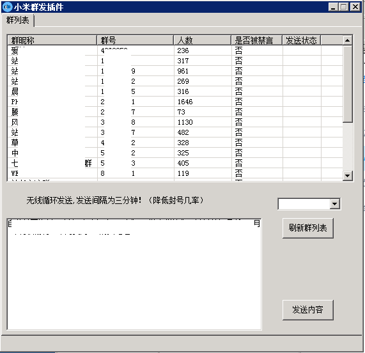This screenshot has height=353, width=365.
Task: Click the group list scrollbar thumb
Action: pyautogui.click(x=348, y=84)
